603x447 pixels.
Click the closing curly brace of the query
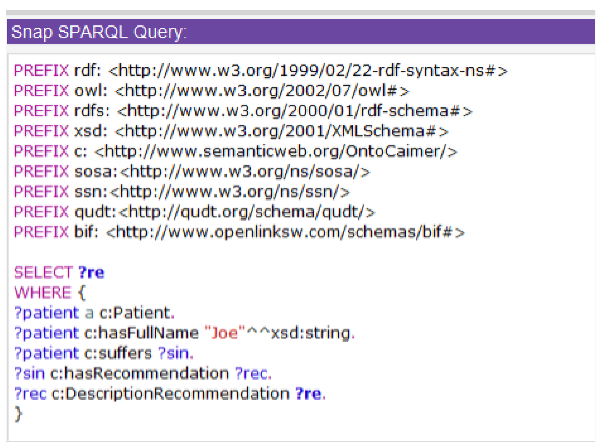point(18,414)
